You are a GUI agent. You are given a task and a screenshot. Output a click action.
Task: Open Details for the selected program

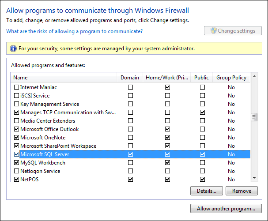point(207,191)
